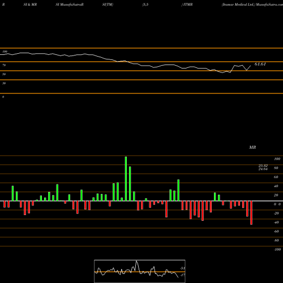Click the 60 label on MR right axis
The height and width of the screenshot is (283, 283).
(x=276, y=177)
